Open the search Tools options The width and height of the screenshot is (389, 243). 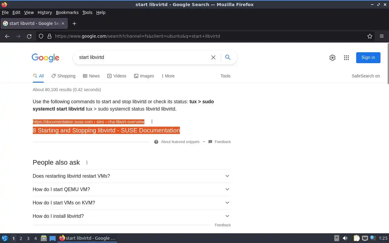[x=225, y=76]
